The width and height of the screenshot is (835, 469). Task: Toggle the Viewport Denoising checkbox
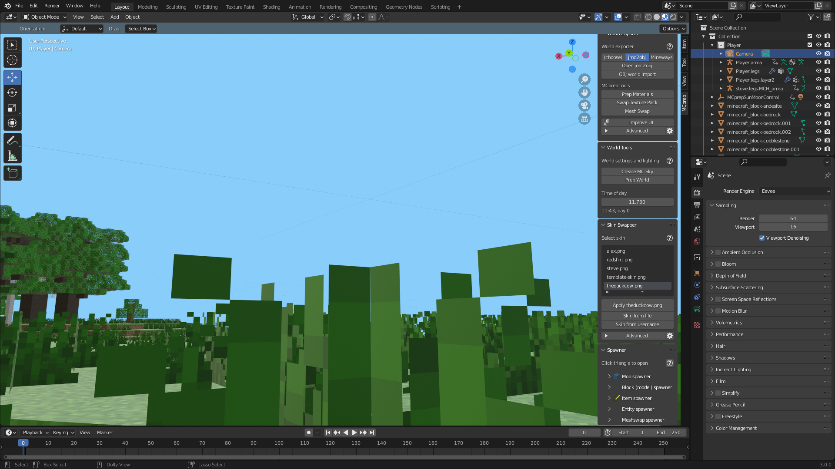pyautogui.click(x=762, y=238)
